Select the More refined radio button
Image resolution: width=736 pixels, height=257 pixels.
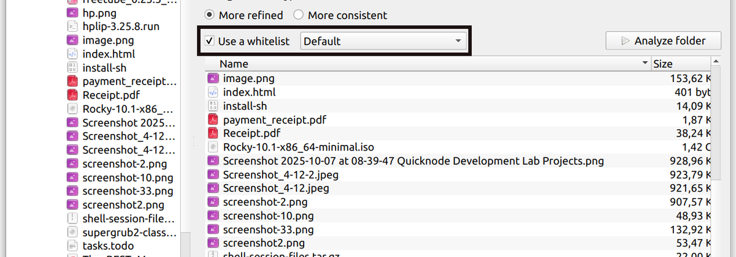coord(210,15)
